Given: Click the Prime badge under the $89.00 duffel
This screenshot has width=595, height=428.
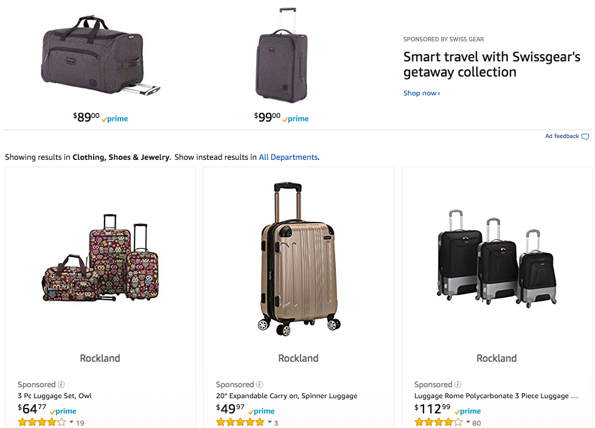Looking at the screenshot, I should point(115,119).
